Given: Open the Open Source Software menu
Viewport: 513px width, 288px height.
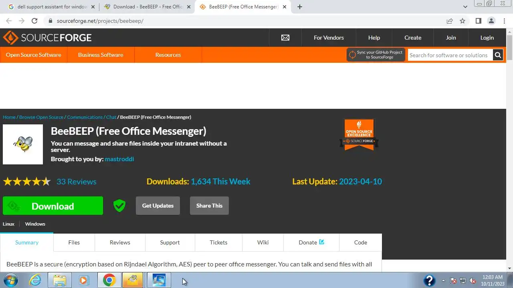Looking at the screenshot, I should (x=34, y=55).
